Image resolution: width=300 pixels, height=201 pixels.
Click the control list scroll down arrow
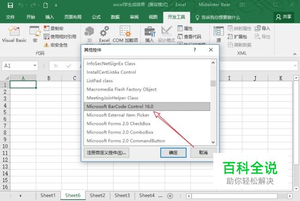click(213, 142)
